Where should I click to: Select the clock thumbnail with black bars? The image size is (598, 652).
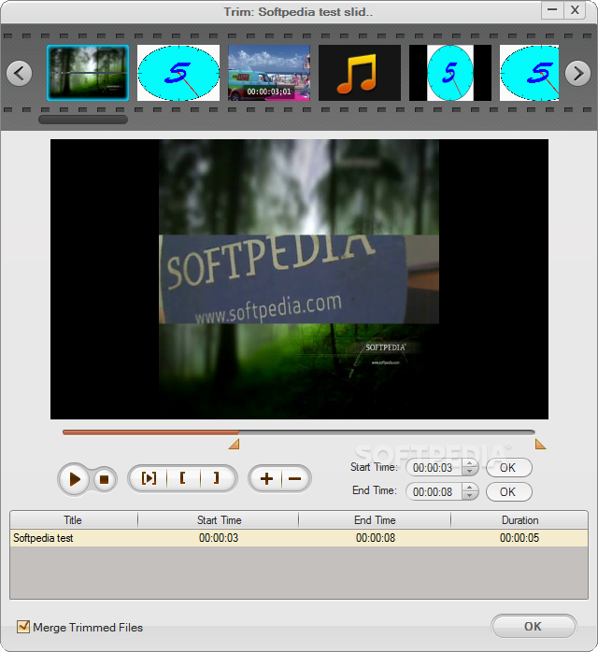[x=450, y=73]
